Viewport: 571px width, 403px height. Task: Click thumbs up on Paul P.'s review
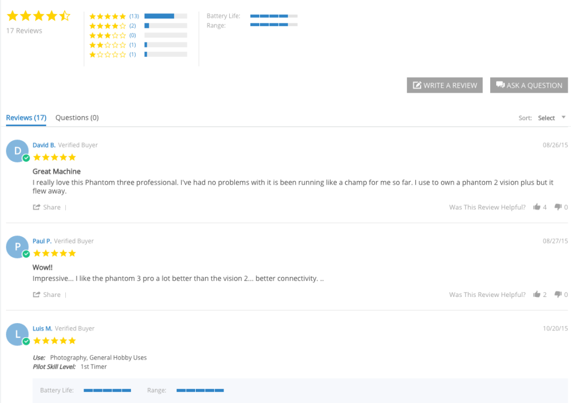coord(537,295)
